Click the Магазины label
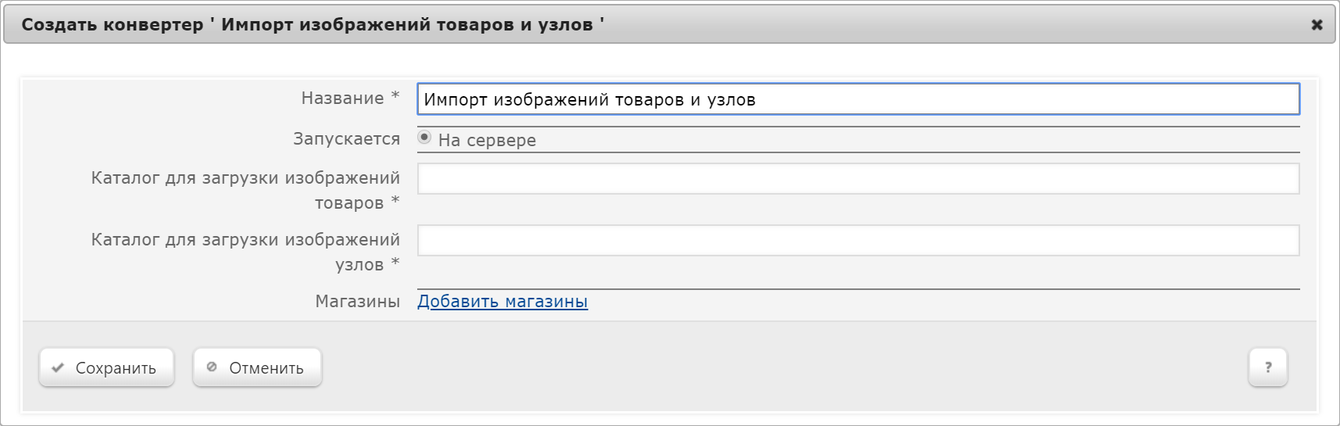Screen dimensions: 1340x426 click(357, 302)
